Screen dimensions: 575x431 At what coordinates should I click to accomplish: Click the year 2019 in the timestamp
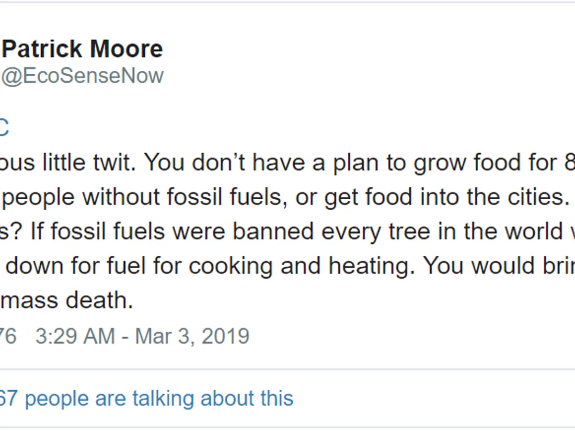[225, 336]
